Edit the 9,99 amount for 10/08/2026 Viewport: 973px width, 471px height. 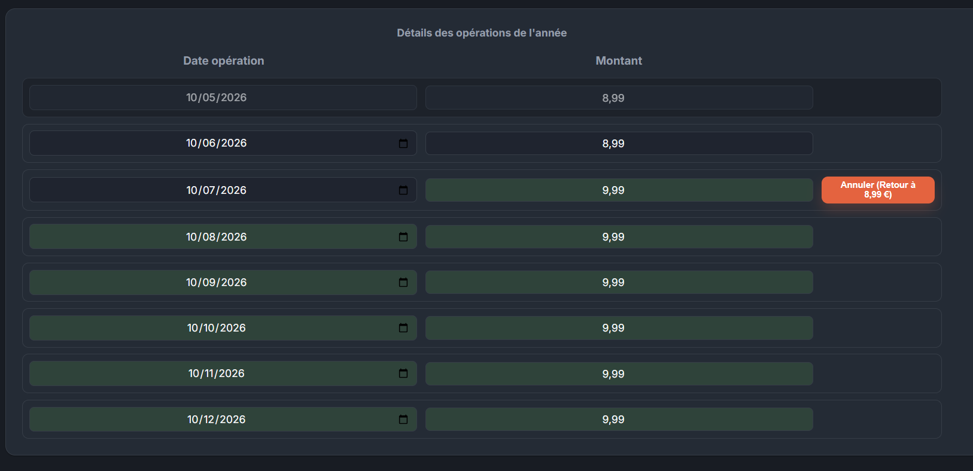pyautogui.click(x=619, y=236)
